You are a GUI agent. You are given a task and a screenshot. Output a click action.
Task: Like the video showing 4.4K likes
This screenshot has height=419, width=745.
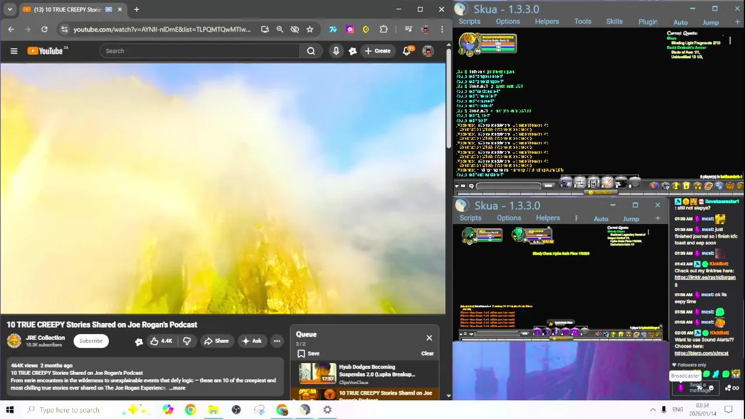pos(161,341)
